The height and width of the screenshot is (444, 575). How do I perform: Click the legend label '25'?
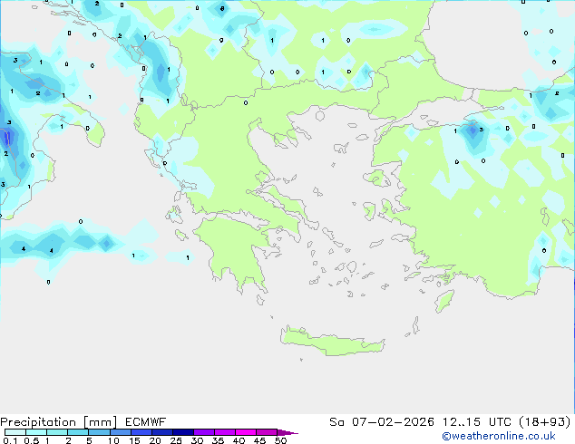pyautogui.click(x=176, y=440)
